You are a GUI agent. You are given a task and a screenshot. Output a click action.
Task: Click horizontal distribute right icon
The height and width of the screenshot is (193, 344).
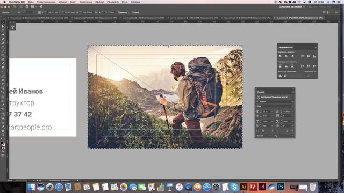314,66
